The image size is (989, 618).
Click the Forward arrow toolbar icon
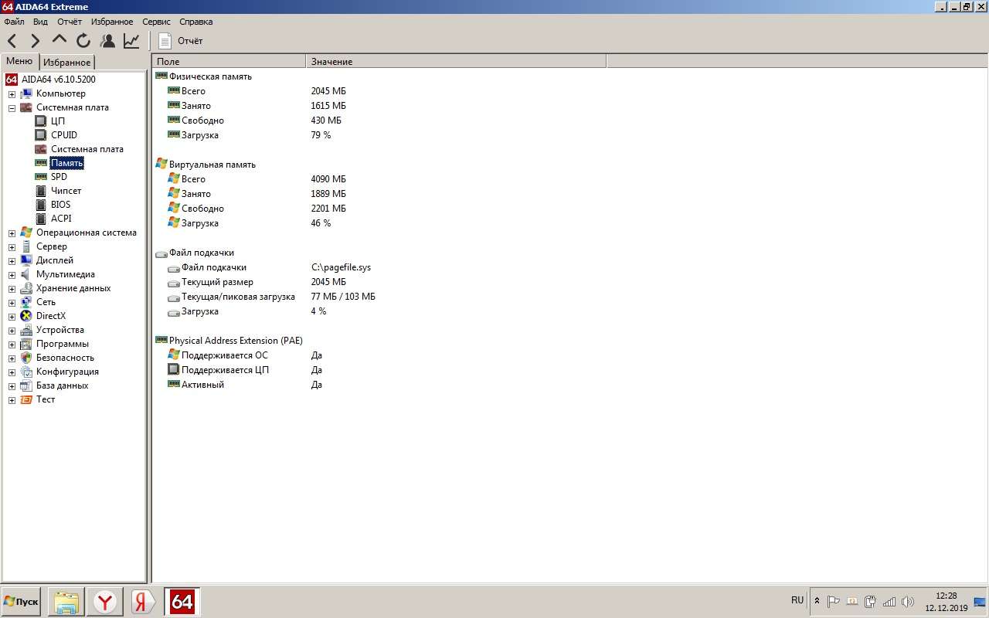click(36, 41)
